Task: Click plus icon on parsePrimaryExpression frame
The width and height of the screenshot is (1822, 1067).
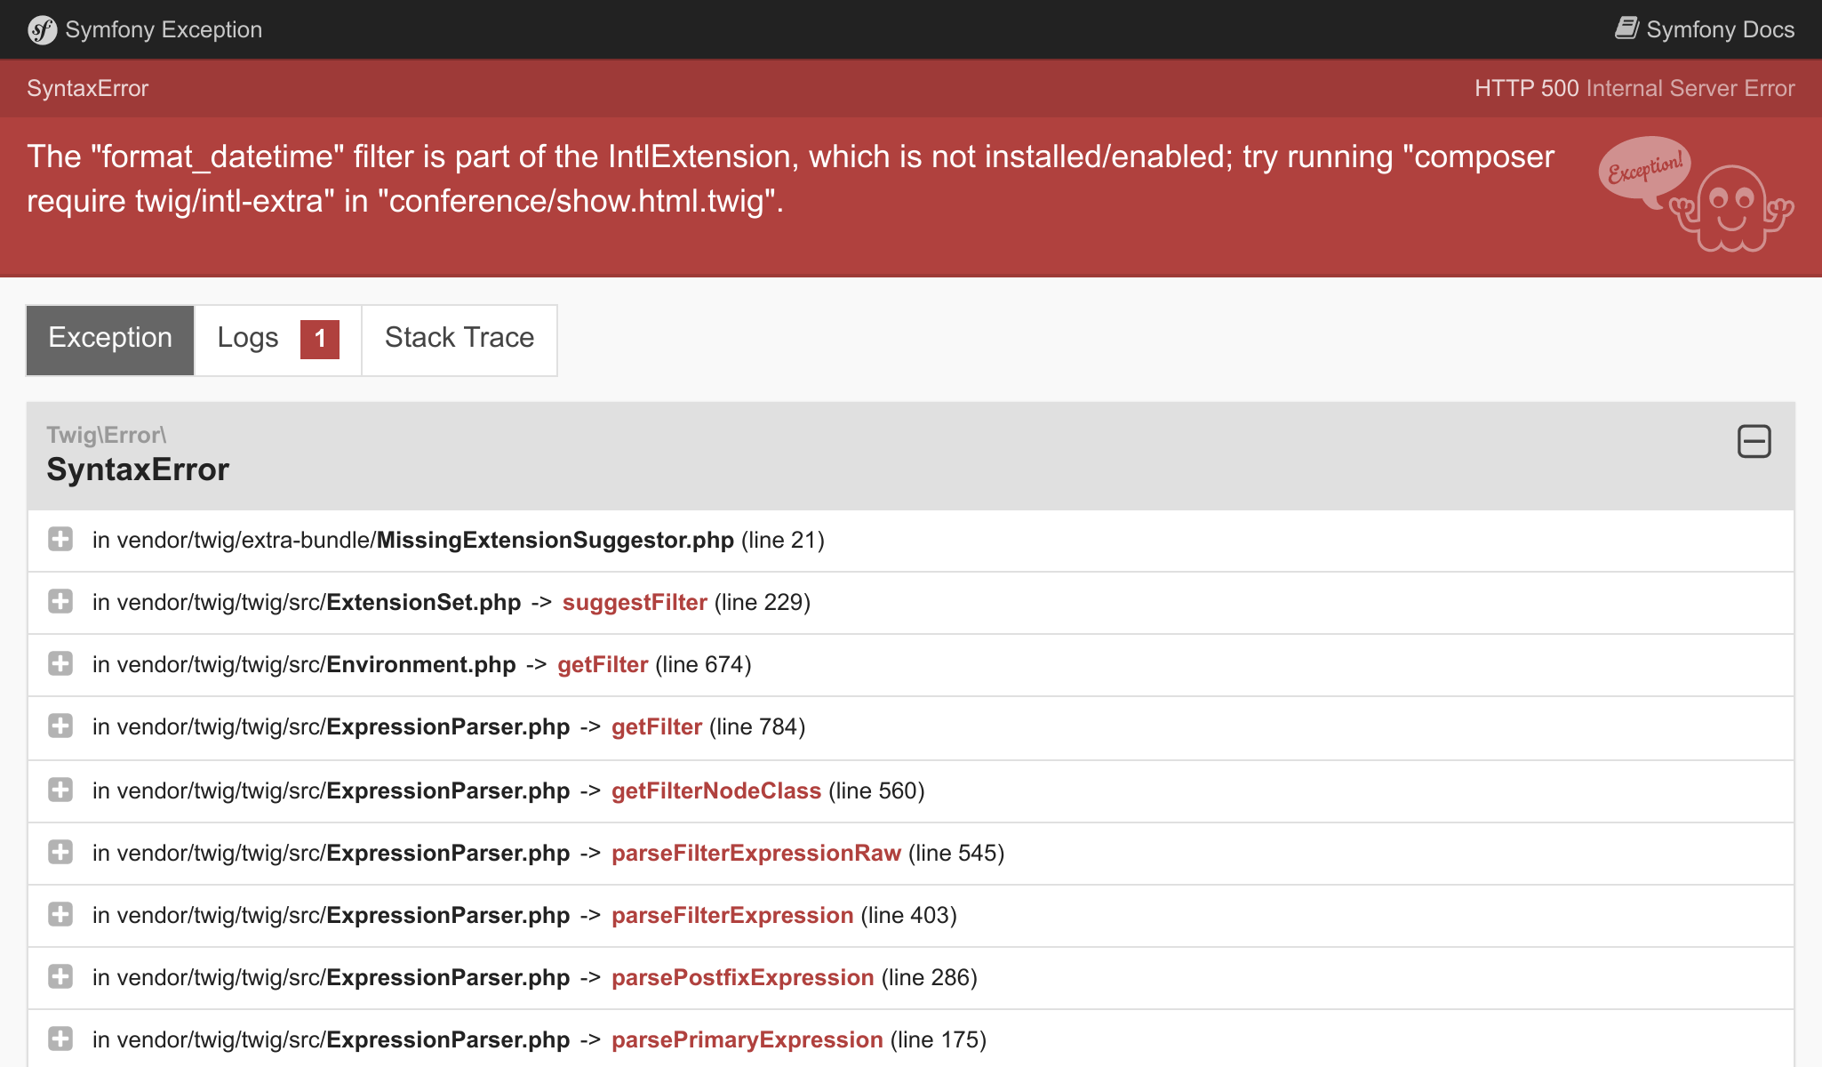Action: pyautogui.click(x=60, y=1039)
